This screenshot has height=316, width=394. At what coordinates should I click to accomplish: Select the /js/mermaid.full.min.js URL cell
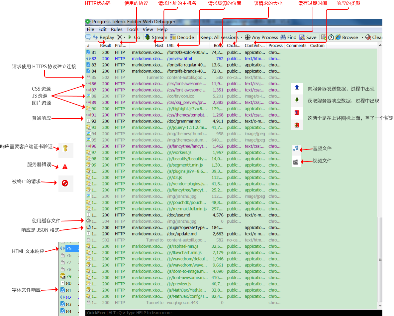(187, 209)
